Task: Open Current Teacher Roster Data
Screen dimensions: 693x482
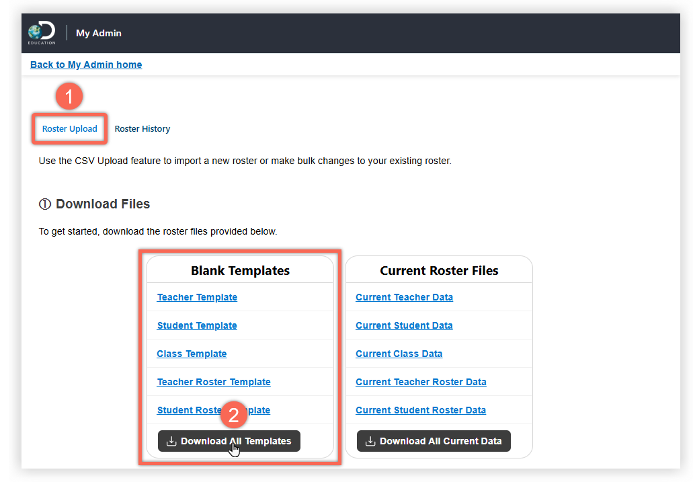Action: (x=421, y=382)
